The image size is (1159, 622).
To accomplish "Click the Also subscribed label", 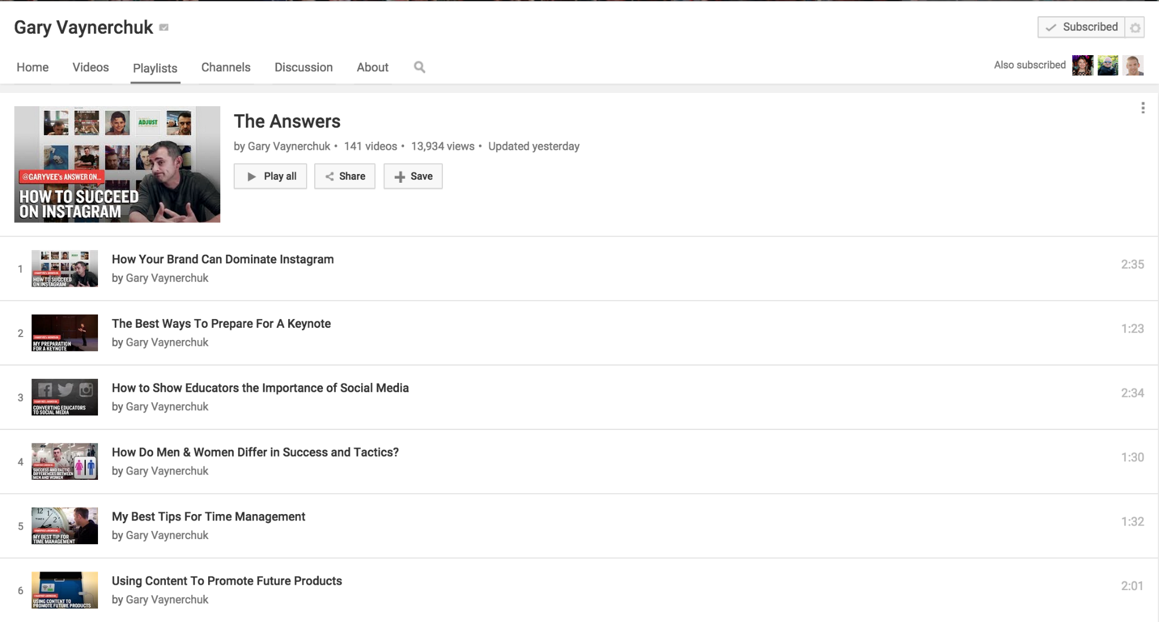I will tap(1030, 65).
